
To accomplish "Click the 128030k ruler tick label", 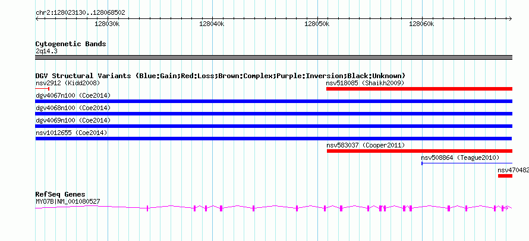I will 107,24.
